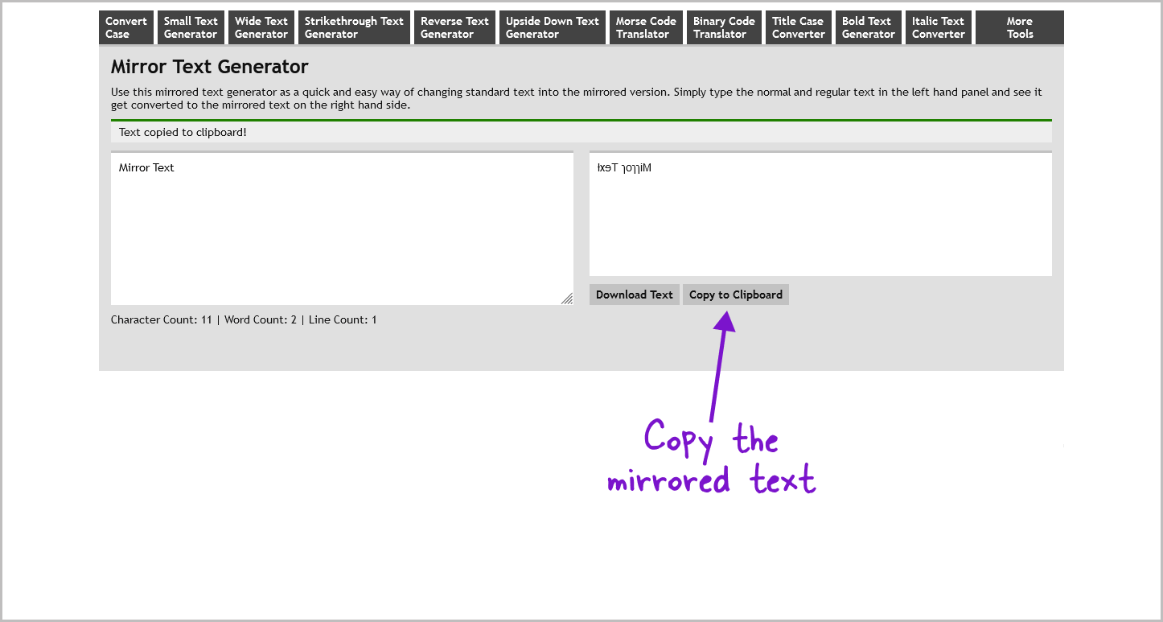Click the Mirror Text Generator heading
1163x622 pixels.
click(x=209, y=66)
